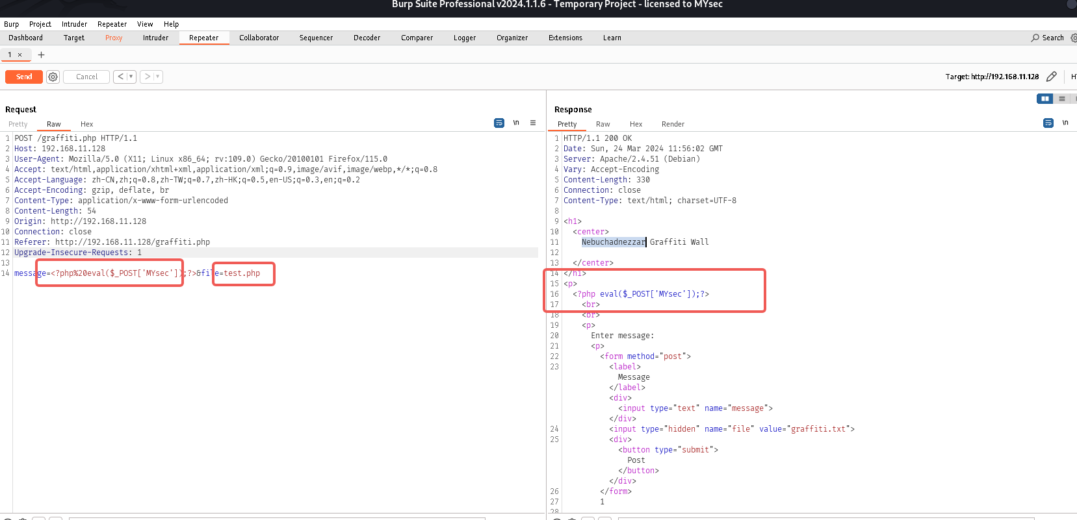Screen dimensions: 1077x520
Task: Add a new Repeater tab with plus
Action: pyautogui.click(x=41, y=55)
